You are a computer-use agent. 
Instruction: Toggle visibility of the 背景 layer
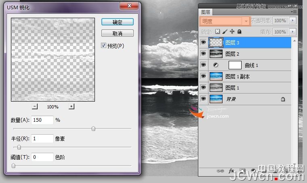204,99
